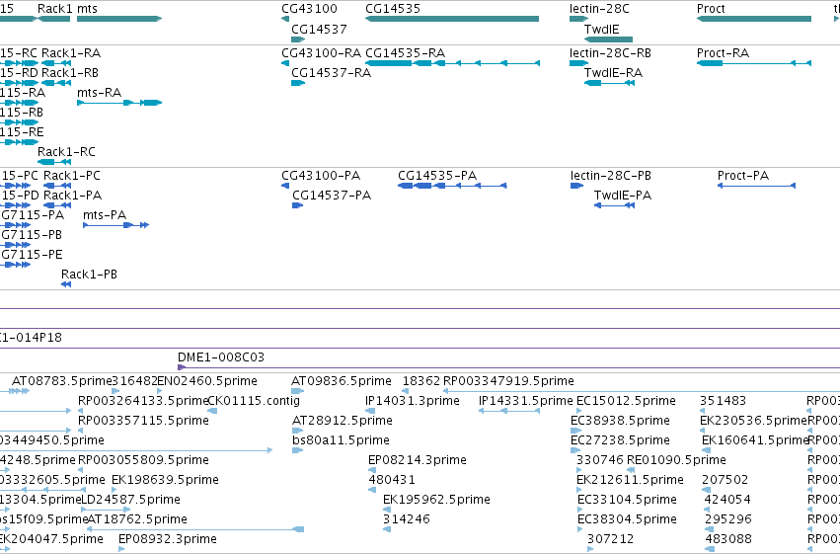
Task: Click the EK212611.5prime label
Action: pos(630,480)
